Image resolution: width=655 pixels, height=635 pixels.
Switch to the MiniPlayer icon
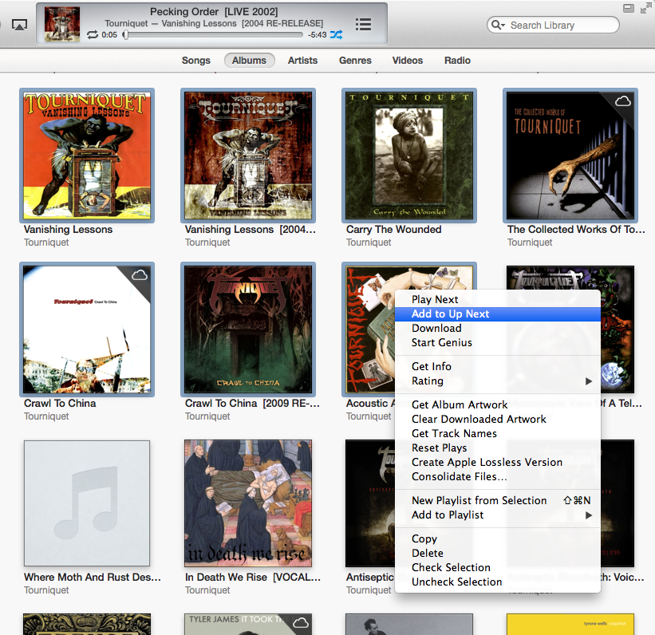point(628,8)
